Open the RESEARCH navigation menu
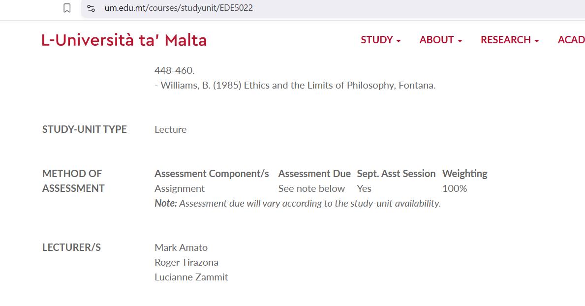 (x=506, y=40)
